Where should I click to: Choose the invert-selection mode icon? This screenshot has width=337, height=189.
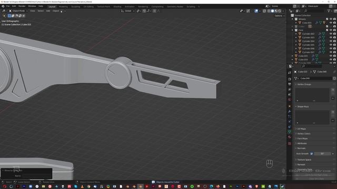coord(20,16)
